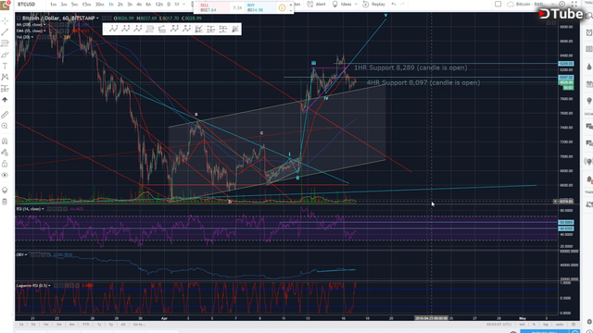Undo the last chart action
The width and height of the screenshot is (593, 333).
pyautogui.click(x=394, y=4)
